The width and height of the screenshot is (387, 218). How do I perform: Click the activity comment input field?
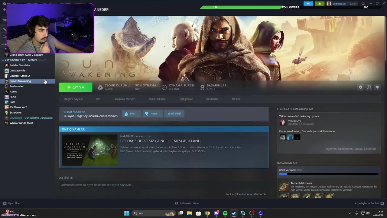[x=164, y=185]
